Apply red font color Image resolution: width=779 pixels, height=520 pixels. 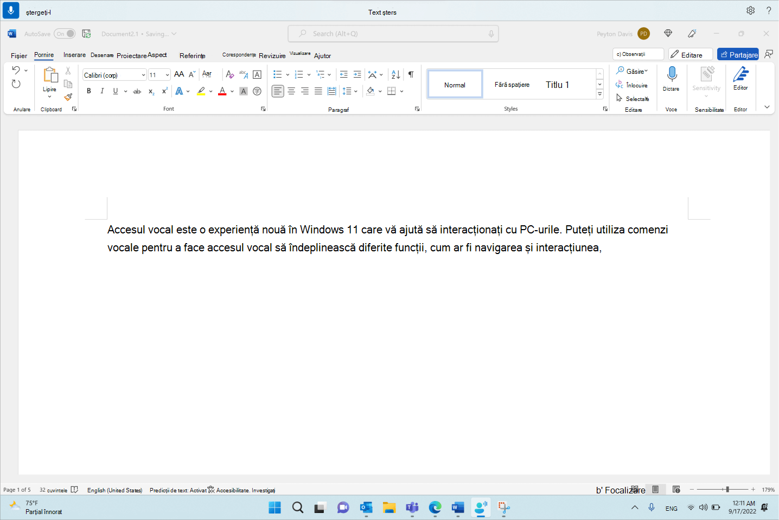click(222, 91)
